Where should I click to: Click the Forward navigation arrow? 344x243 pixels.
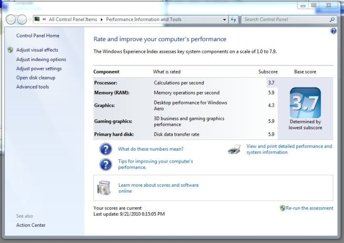[22, 19]
